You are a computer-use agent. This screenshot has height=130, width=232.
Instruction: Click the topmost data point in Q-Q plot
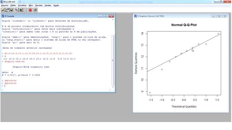[x=218, y=34]
